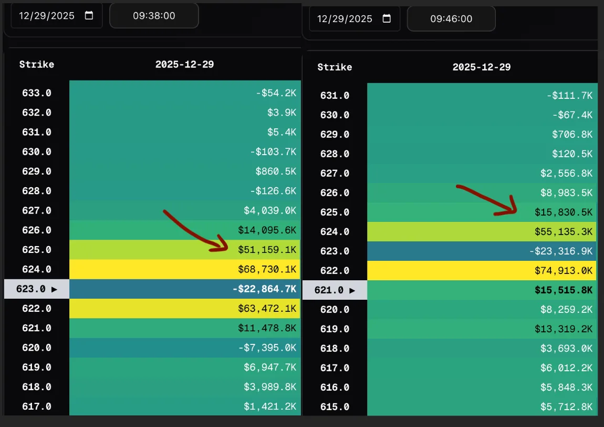
Task: Click the 2025-12-29 expiry header in the right table
Action: click(x=482, y=67)
